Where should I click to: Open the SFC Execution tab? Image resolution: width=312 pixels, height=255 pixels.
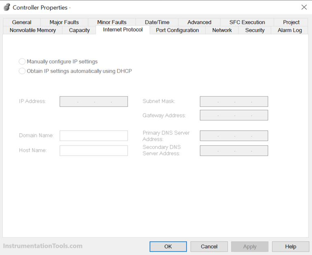point(247,22)
